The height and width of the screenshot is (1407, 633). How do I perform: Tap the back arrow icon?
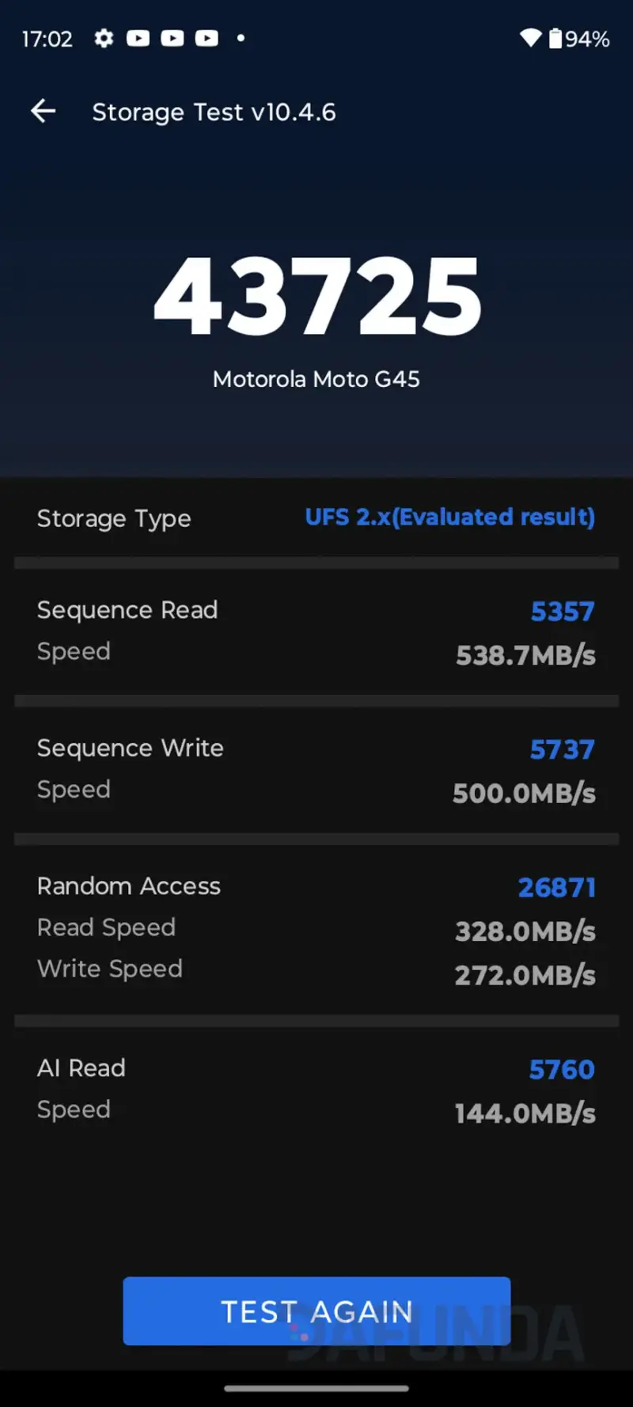click(x=44, y=112)
